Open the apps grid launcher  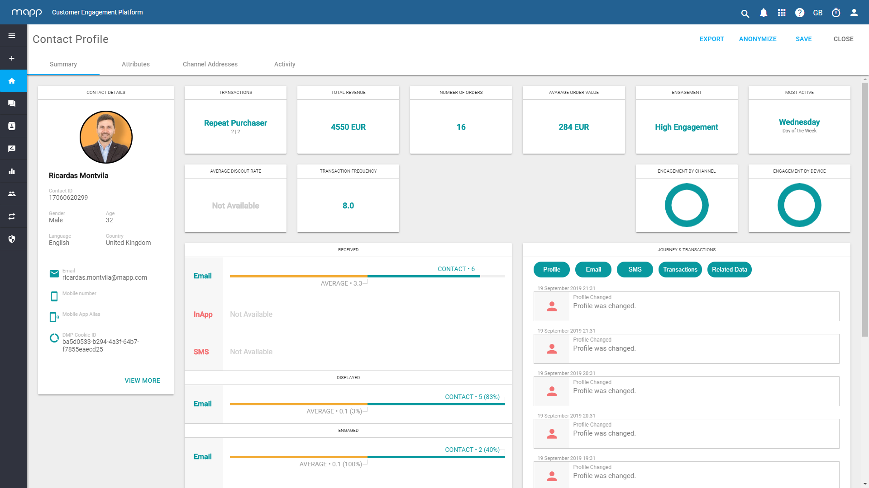782,13
